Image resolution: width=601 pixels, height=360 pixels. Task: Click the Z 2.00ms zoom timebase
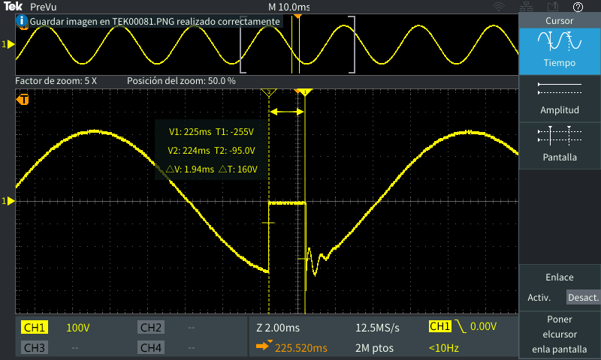point(278,328)
